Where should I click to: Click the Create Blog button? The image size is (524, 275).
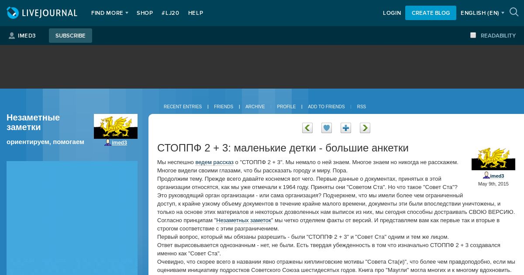tap(431, 13)
